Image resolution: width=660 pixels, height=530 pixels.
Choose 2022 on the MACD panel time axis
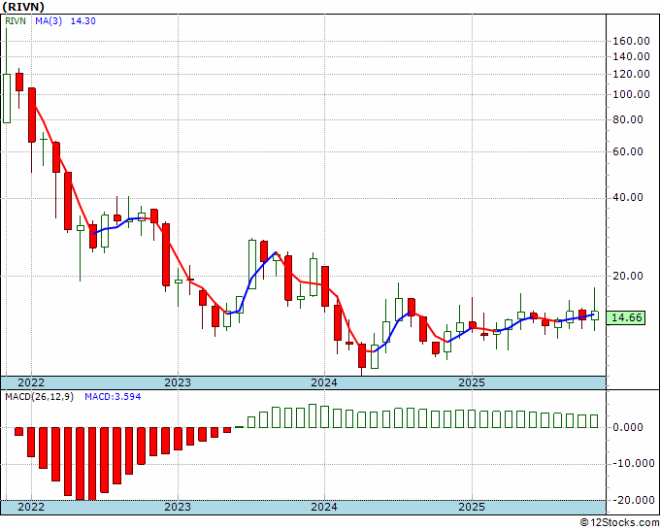(31, 507)
